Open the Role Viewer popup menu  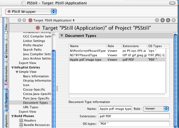coord(156,109)
